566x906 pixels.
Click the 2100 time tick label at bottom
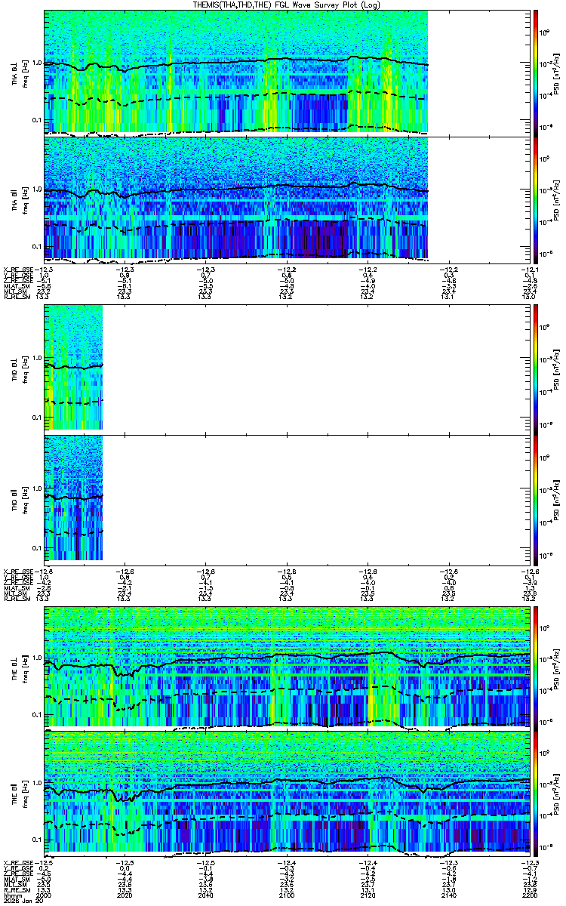pos(287,894)
